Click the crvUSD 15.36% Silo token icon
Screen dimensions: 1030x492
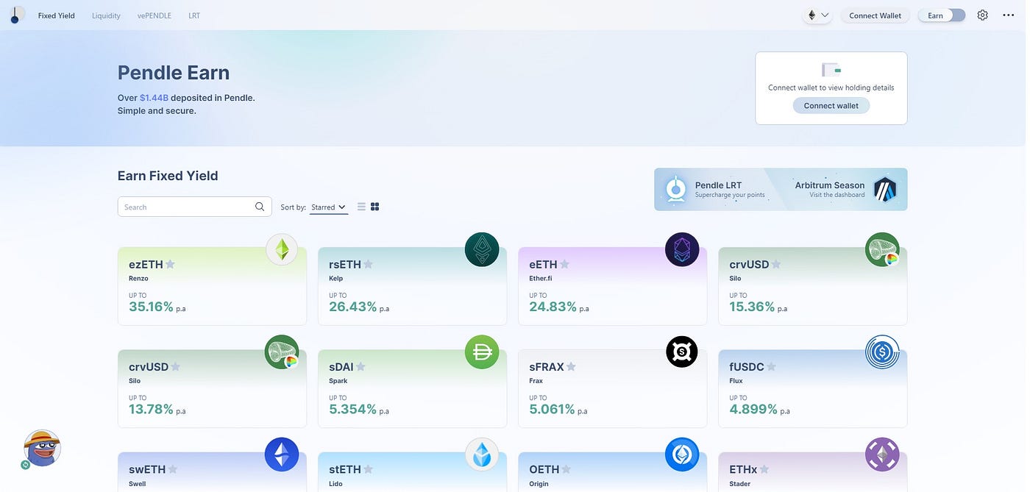point(882,250)
